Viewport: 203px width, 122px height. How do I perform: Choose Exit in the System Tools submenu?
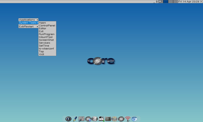coord(47,31)
